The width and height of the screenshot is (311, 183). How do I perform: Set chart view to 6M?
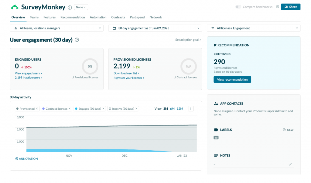[172, 108]
